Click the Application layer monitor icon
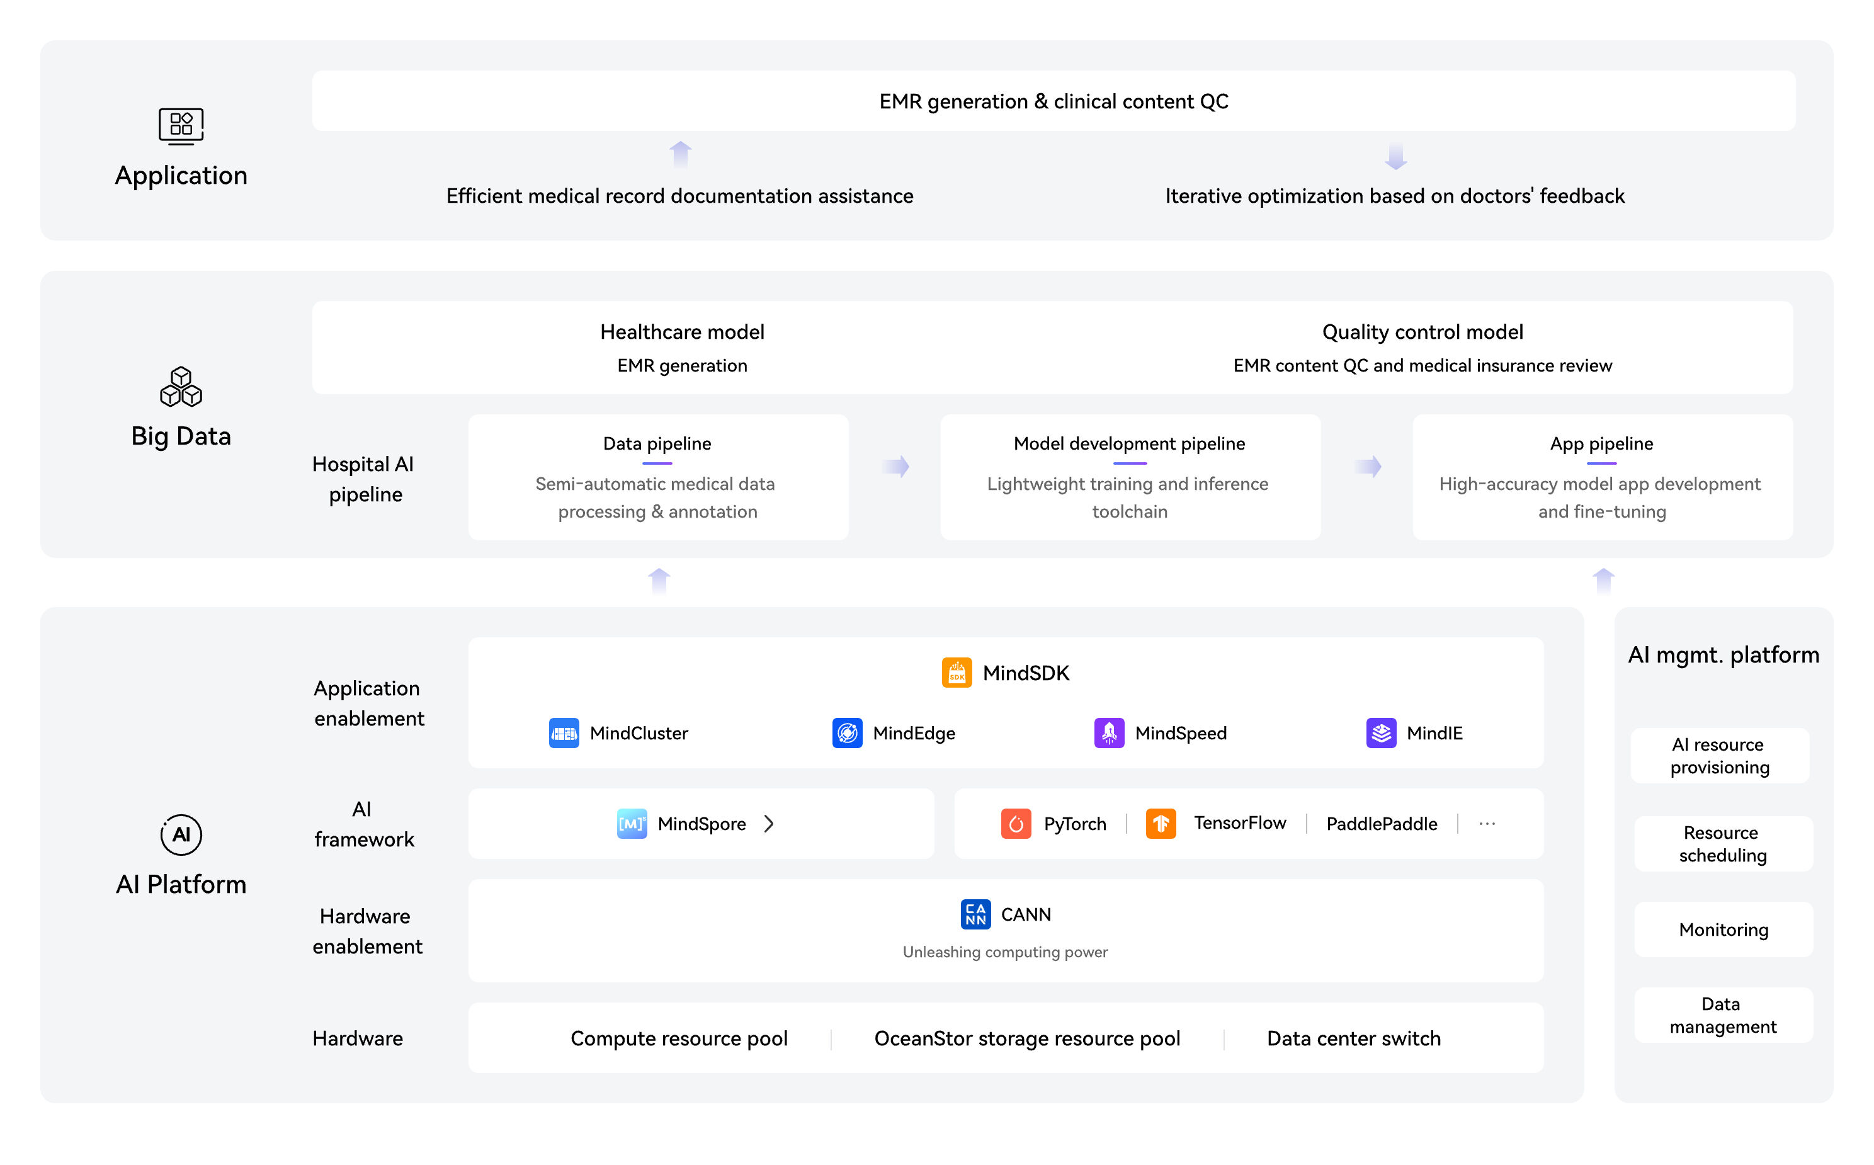Image resolution: width=1874 pixels, height=1165 pixels. 181,125
